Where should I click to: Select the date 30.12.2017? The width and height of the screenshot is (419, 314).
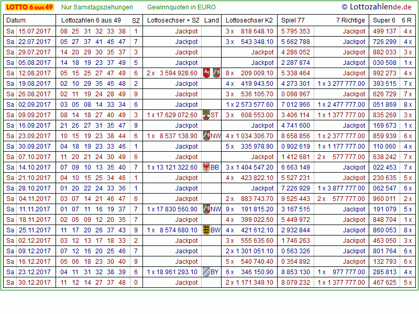35,283
